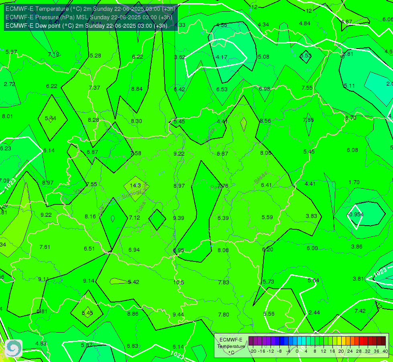Viewport: 393px width, 362px height.
Task: Click the 9.14 temperature value
Action: (x=89, y=281)
